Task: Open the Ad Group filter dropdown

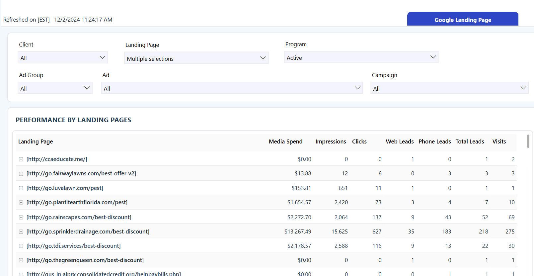Action: click(x=55, y=88)
